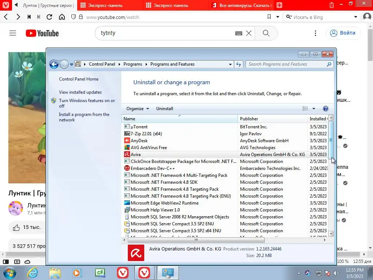This screenshot has height=280, width=373.
Task: Clear the YouTube search text
Action: click(x=248, y=33)
